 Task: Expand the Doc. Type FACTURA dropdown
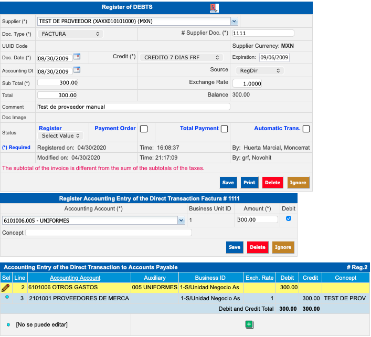(71, 34)
